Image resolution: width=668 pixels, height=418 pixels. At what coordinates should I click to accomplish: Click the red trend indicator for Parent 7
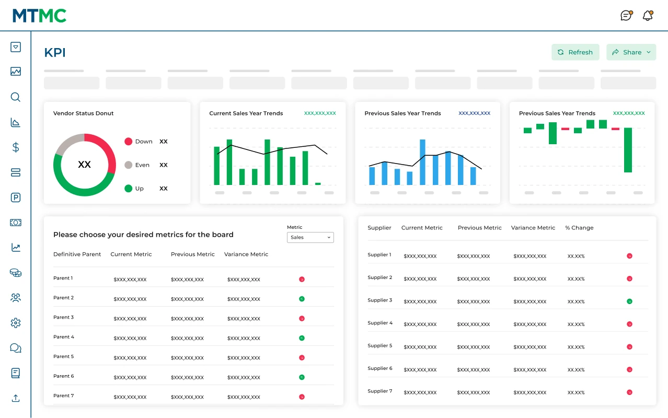(302, 397)
